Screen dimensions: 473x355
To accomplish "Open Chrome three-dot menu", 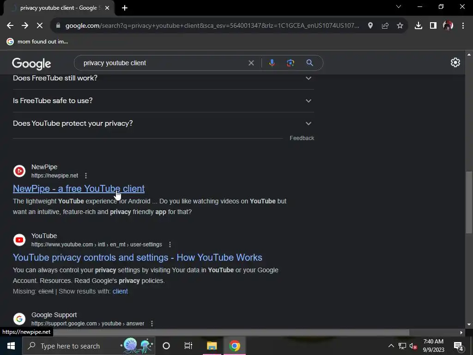I will coord(463,26).
